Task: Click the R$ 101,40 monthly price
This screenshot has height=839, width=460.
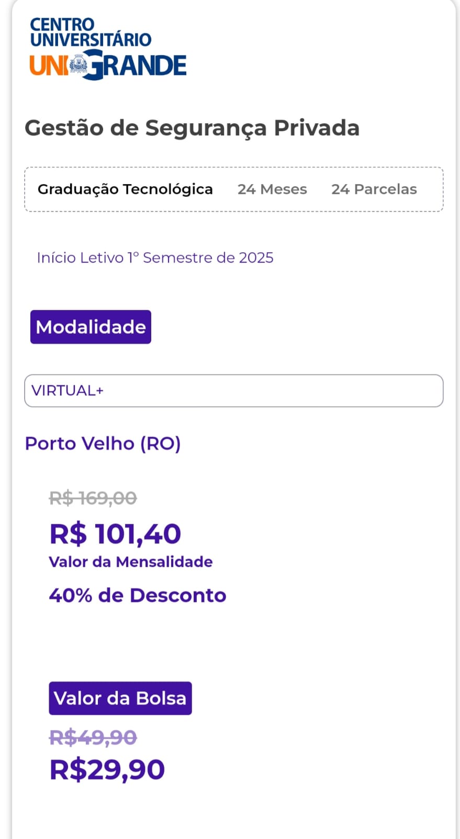Action: (x=115, y=534)
